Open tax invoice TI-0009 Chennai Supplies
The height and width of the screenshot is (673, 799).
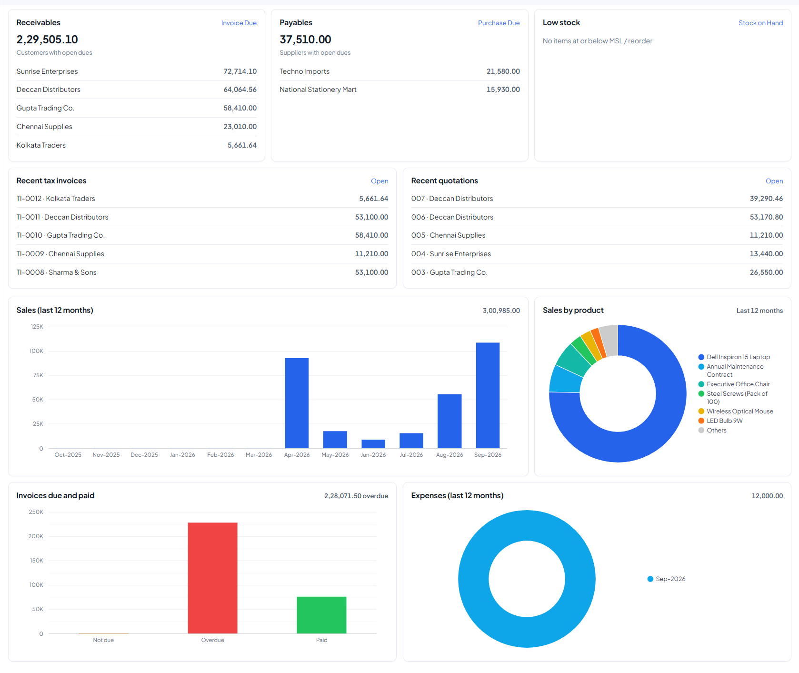pos(202,254)
